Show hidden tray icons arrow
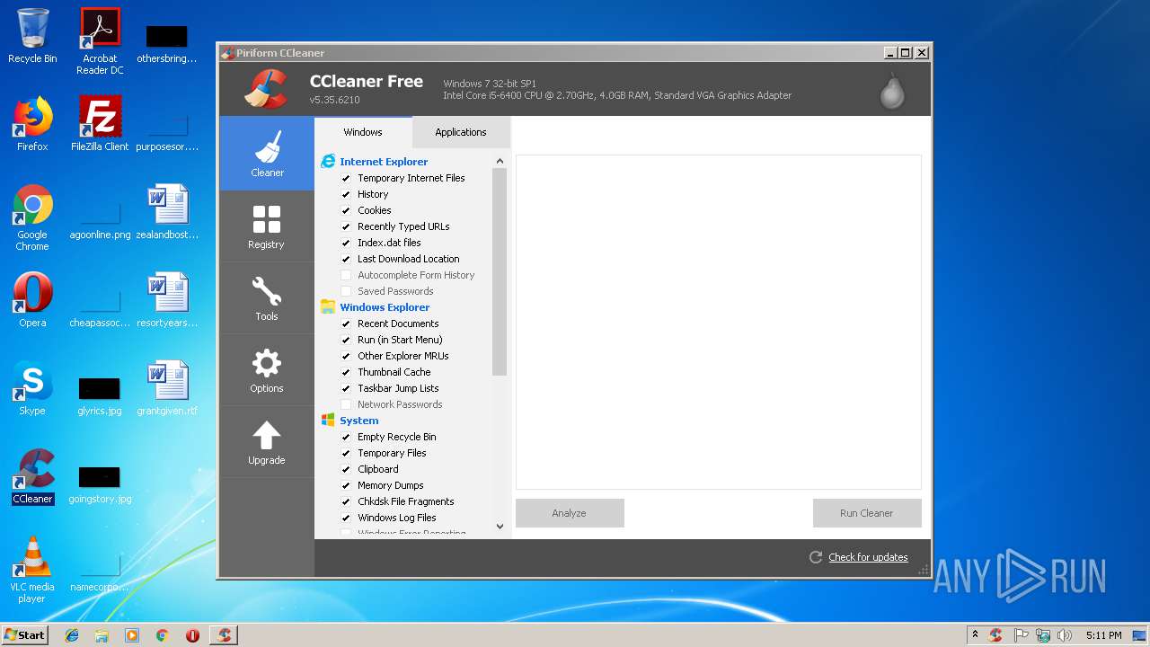Screen dimensions: 1150x647 (x=975, y=635)
